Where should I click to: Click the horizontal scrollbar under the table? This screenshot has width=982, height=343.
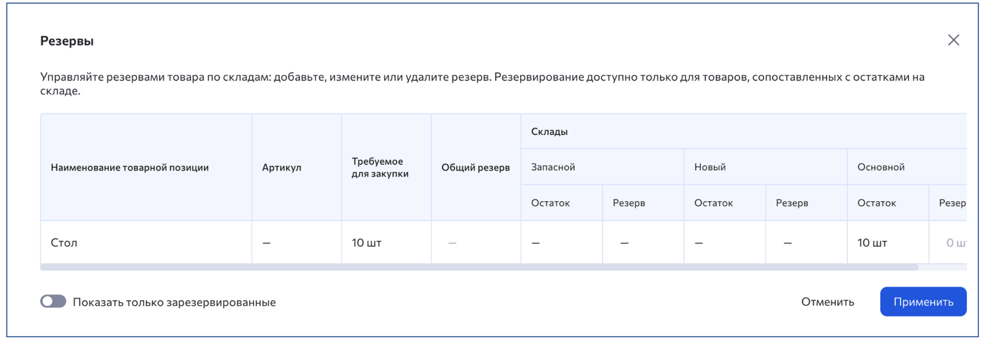point(479,267)
